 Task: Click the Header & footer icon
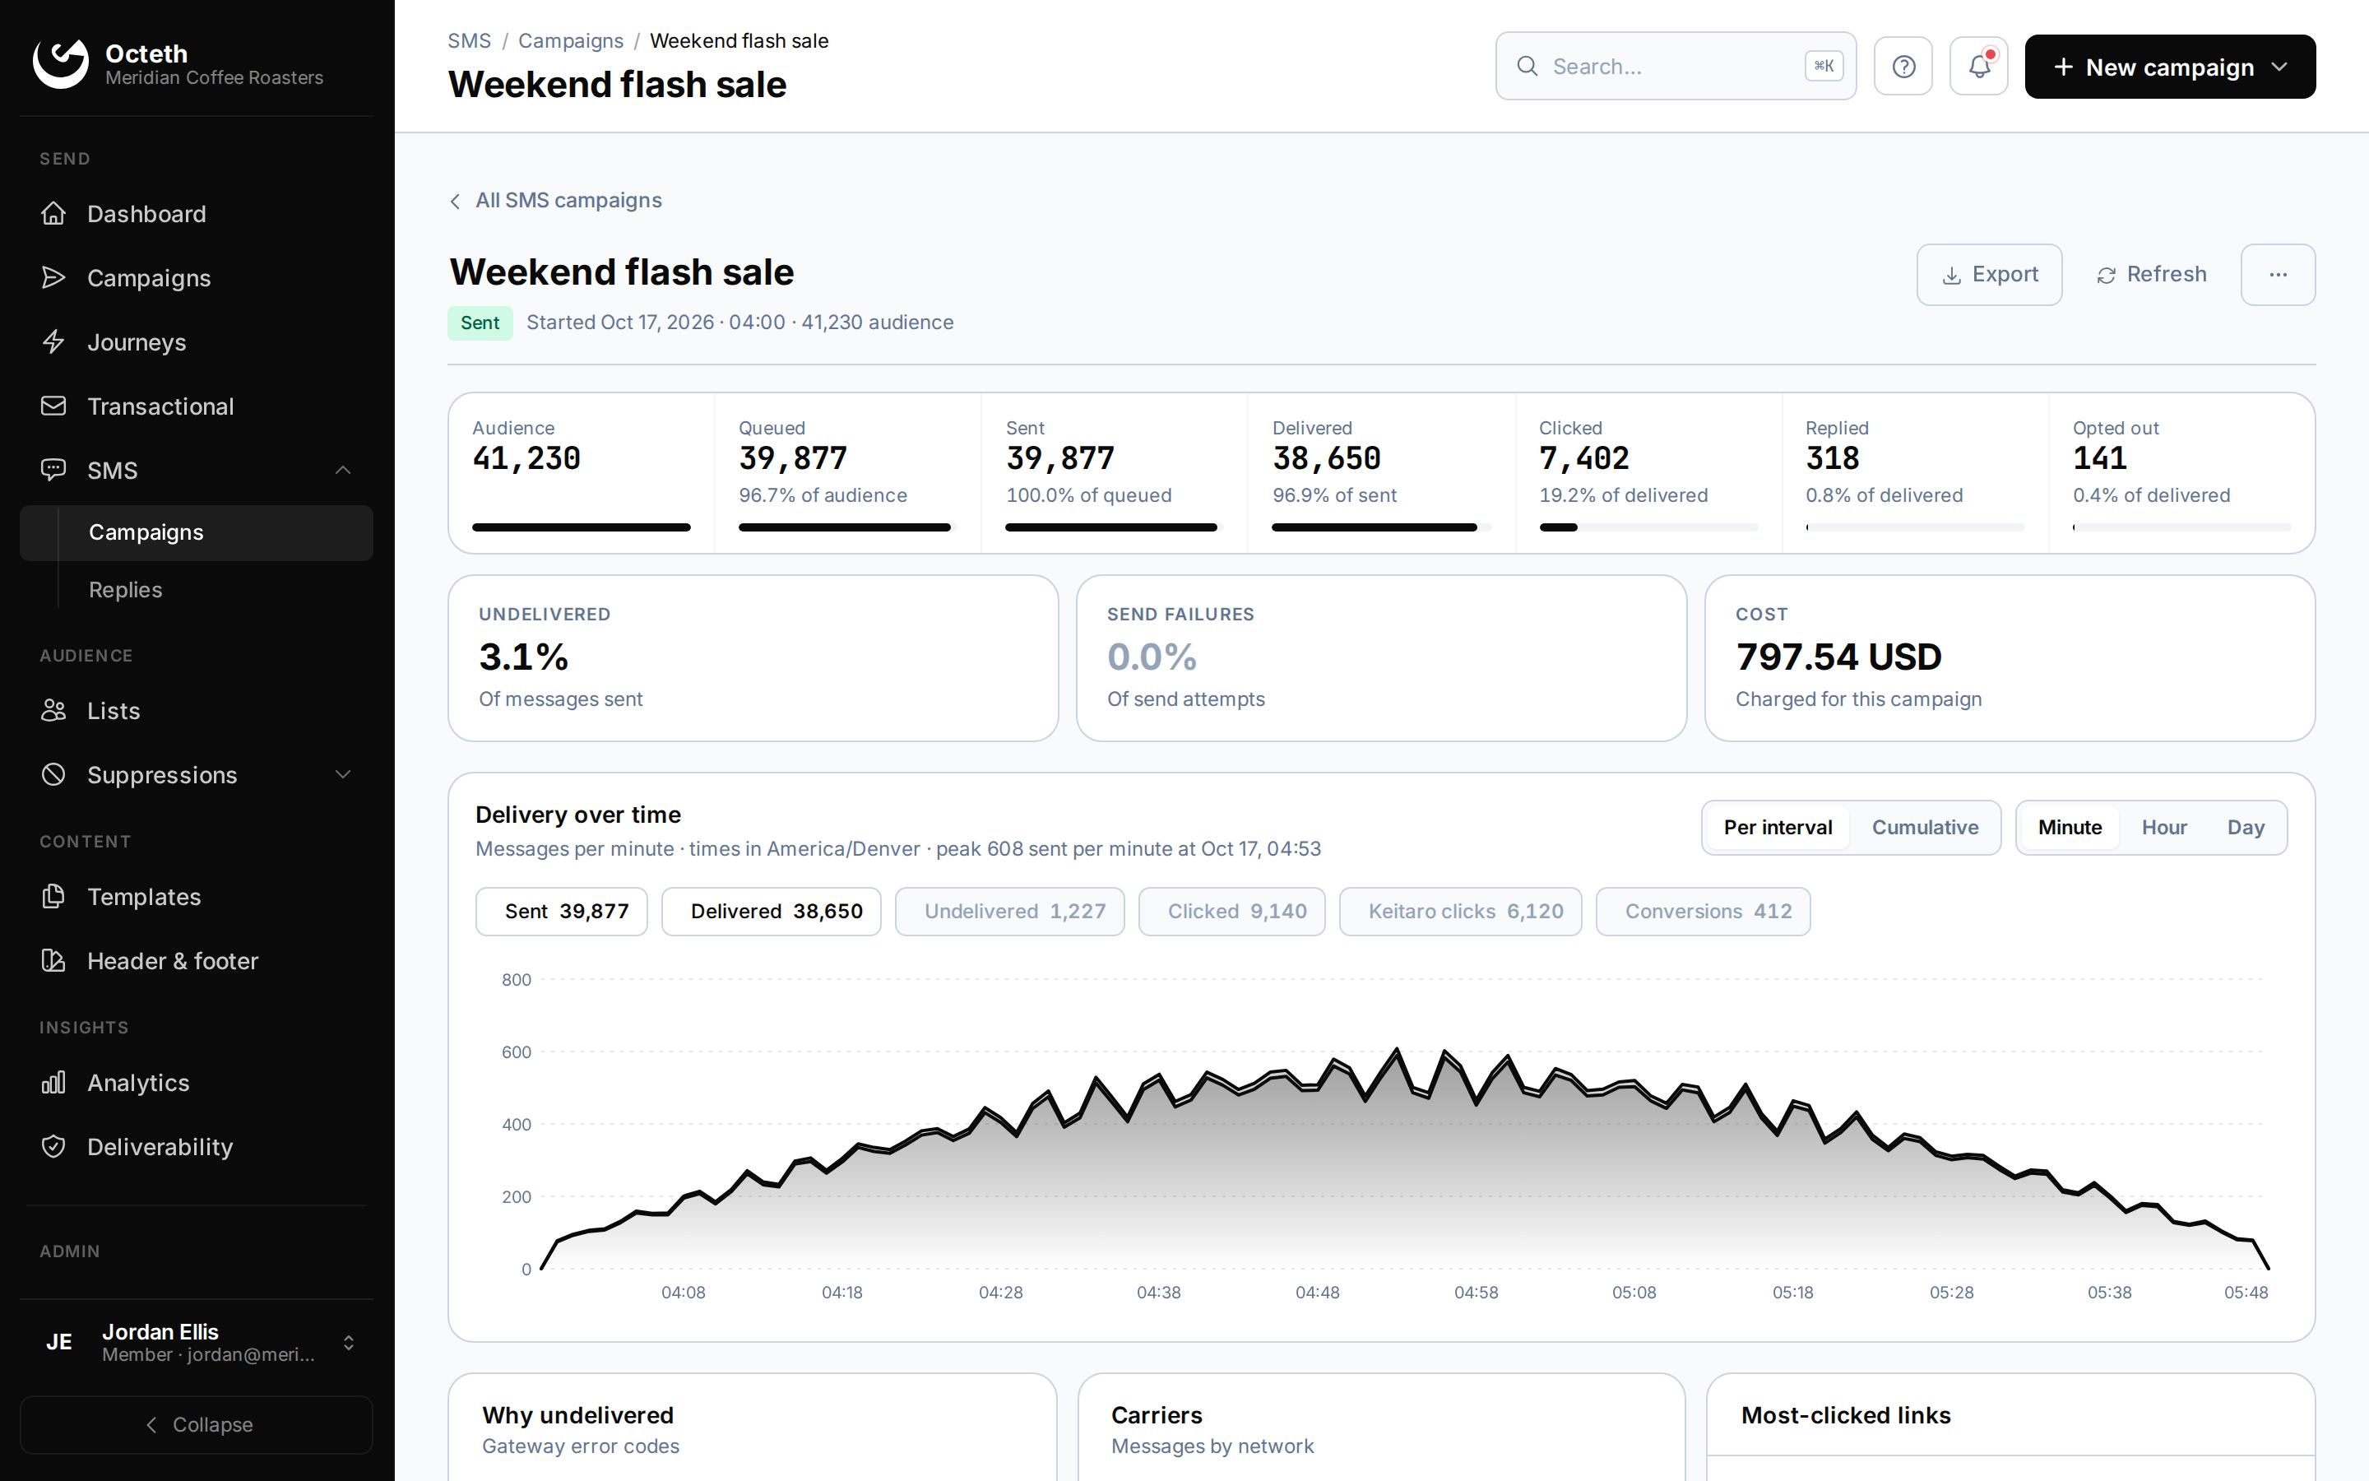tap(53, 961)
